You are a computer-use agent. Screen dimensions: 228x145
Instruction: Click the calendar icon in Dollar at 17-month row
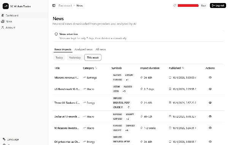(170, 117)
